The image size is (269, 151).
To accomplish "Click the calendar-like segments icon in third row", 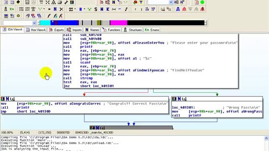I will 6,16.
